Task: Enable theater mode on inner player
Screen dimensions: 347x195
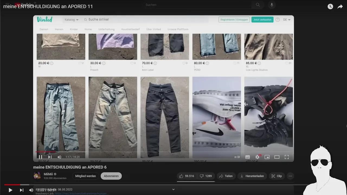Action: pos(277,157)
